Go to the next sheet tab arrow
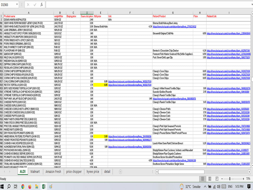This screenshot has width=253, height=190. coord(10,172)
